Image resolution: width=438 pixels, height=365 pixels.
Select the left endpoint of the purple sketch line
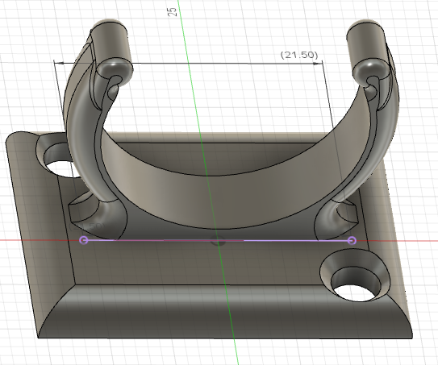[84, 239]
